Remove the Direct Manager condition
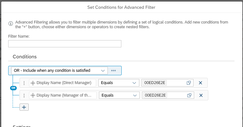The height and width of the screenshot is (127, 243). [200, 83]
